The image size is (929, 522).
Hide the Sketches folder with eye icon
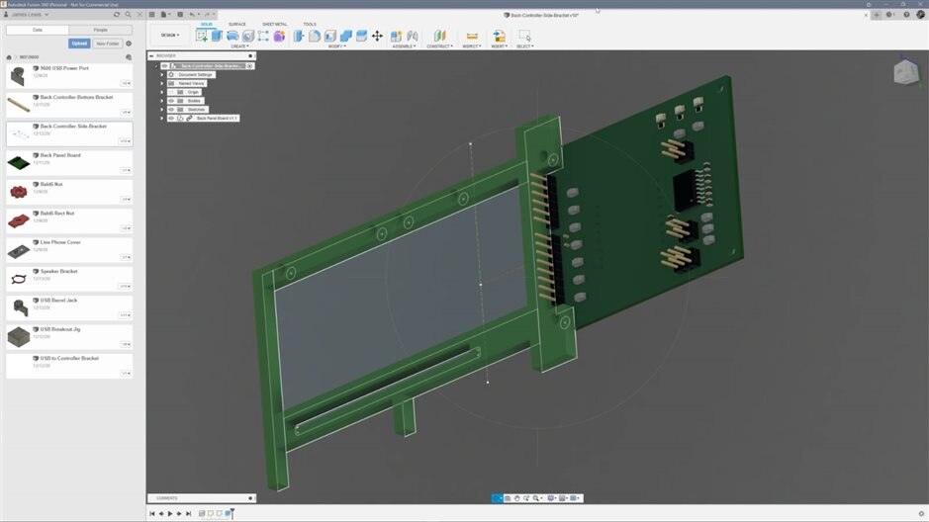tap(170, 110)
